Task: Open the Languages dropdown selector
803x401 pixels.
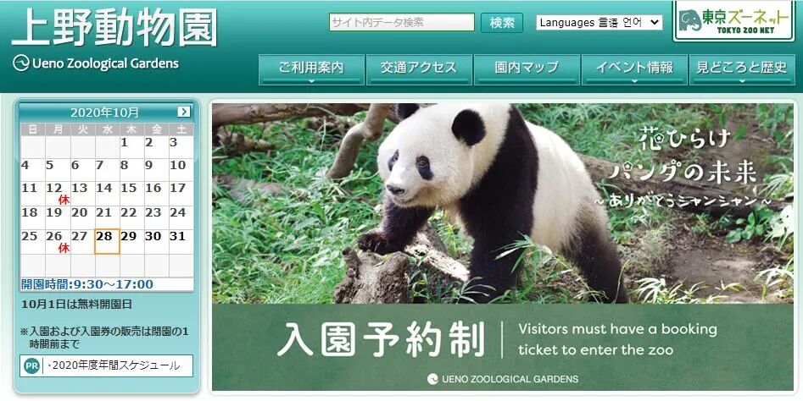Action: click(599, 23)
